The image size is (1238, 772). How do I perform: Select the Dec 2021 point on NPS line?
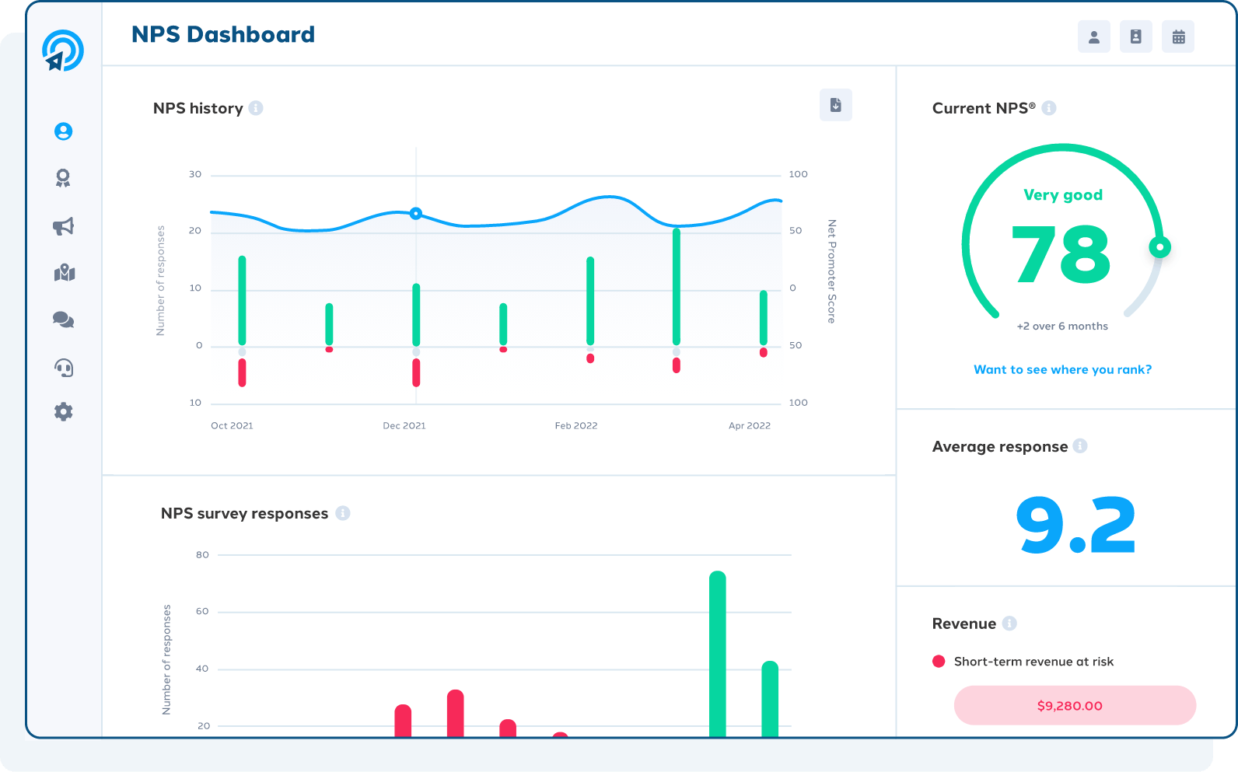click(x=416, y=213)
